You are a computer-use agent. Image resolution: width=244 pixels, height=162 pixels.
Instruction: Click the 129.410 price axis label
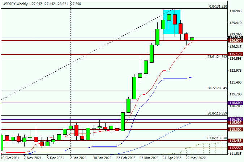(x=236, y=23)
